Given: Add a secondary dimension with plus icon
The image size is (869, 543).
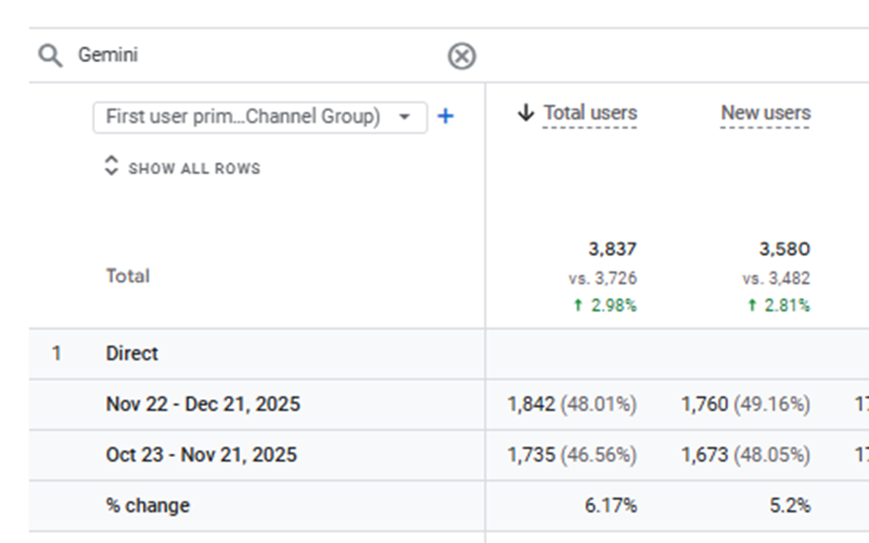Looking at the screenshot, I should click(445, 117).
